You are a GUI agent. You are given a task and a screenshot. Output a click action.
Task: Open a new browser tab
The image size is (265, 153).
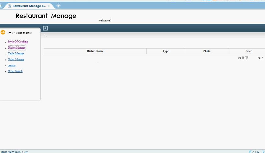point(58,6)
